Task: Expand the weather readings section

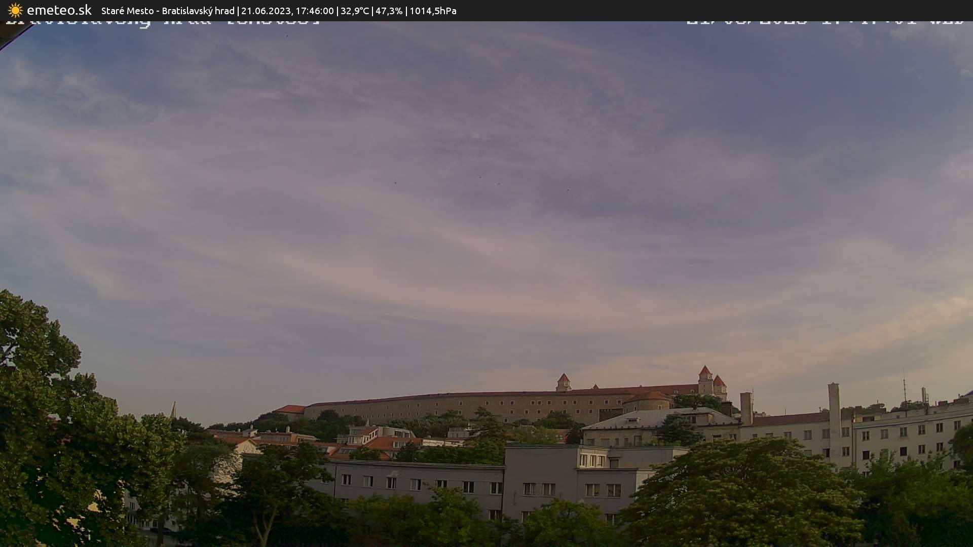Action: (395, 11)
